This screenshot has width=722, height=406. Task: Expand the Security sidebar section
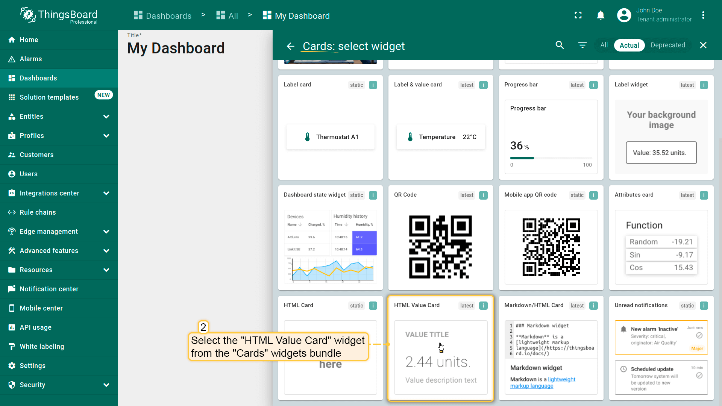106,385
